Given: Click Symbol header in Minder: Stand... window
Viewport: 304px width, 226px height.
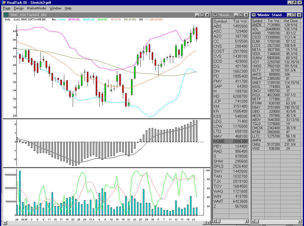Looking at the screenshot, I should pos(257,21).
